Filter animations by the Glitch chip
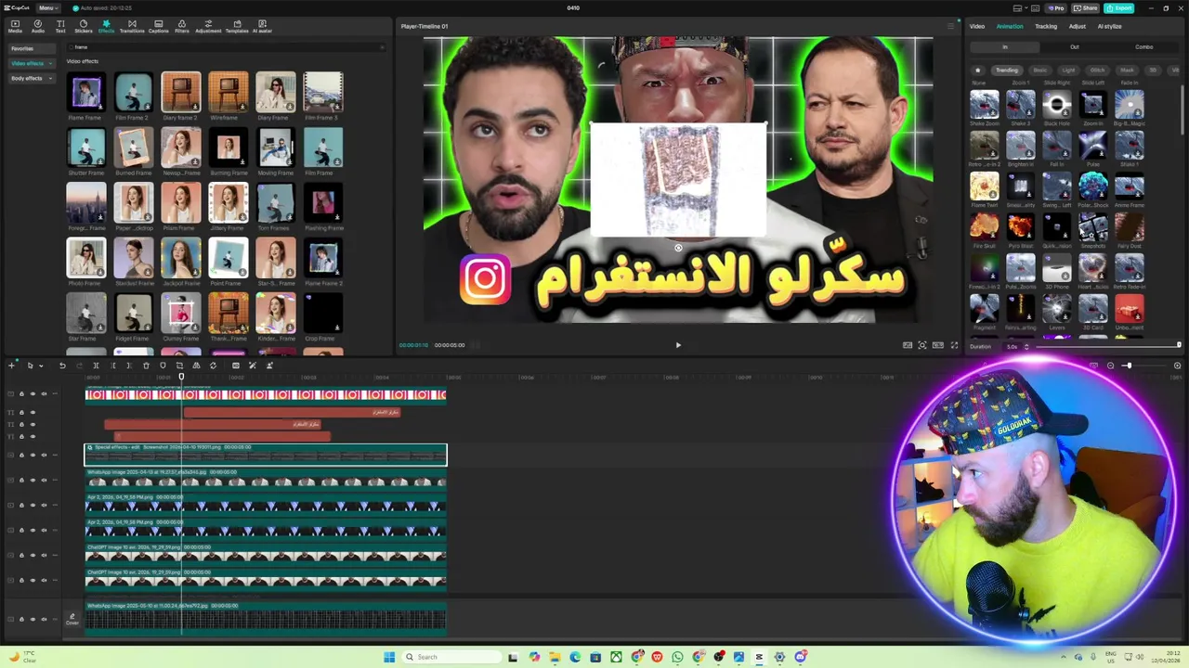The width and height of the screenshot is (1189, 668). coord(1097,70)
